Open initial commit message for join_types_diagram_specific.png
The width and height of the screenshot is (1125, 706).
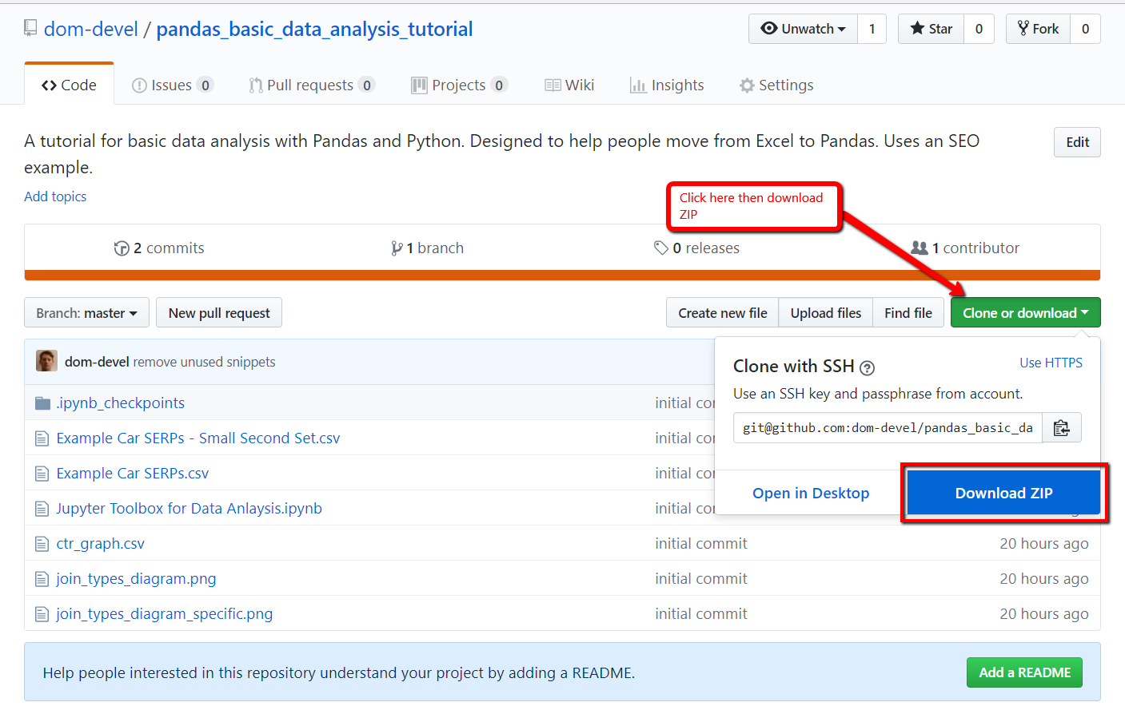[701, 614]
